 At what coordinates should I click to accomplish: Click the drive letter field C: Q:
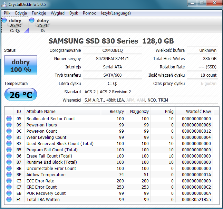pyautogui.click(x=113, y=84)
